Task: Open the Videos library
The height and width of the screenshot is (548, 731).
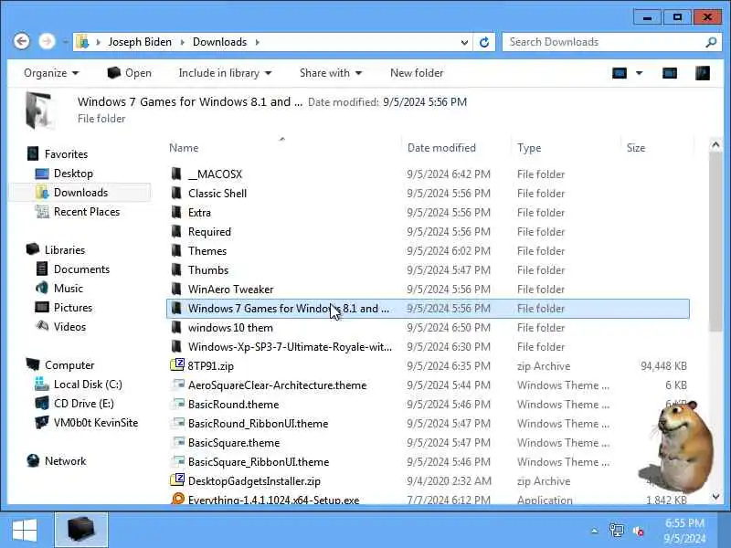Action: tap(69, 326)
